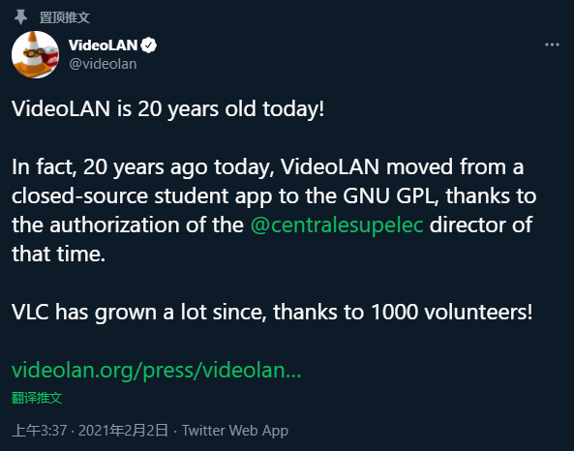Click the 'VideoLAN is 20 years old today!' line
This screenshot has height=451, width=574.
pyautogui.click(x=168, y=108)
